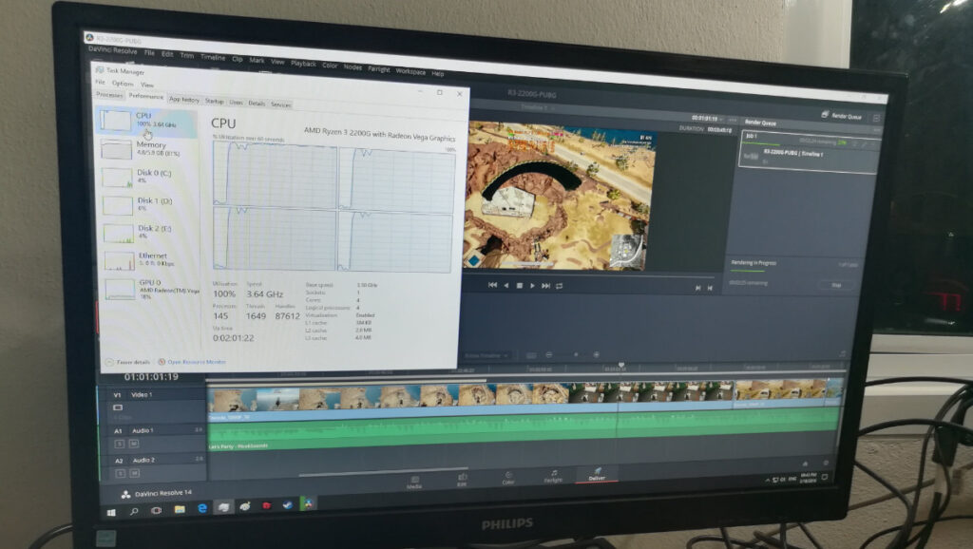Open Task View on the taskbar
973x549 pixels.
point(157,511)
